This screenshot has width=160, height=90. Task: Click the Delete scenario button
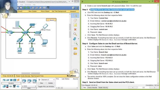(x=50, y=83)
